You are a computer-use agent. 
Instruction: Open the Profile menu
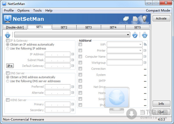(x=9, y=10)
